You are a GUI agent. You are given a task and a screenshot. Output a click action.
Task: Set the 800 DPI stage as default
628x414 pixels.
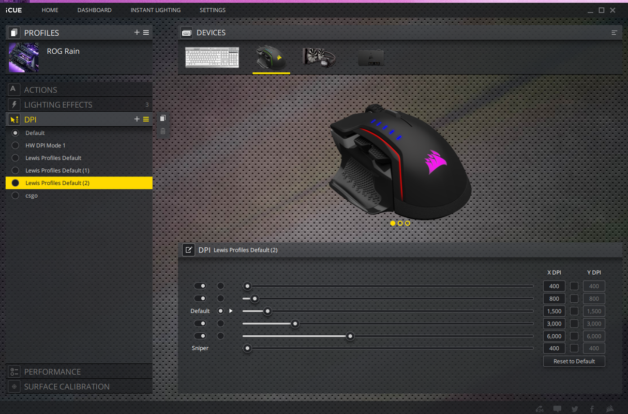(221, 299)
